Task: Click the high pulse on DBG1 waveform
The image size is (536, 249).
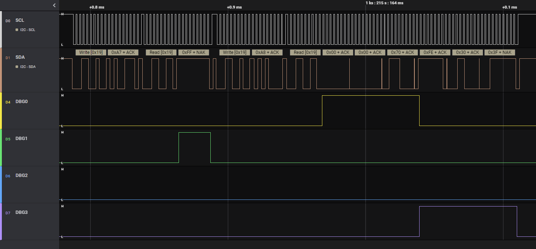Action: tap(194, 147)
